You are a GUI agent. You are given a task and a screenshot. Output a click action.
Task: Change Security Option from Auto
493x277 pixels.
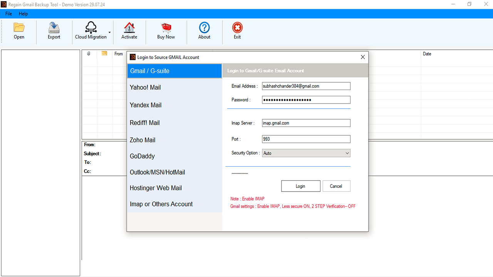[306, 153]
